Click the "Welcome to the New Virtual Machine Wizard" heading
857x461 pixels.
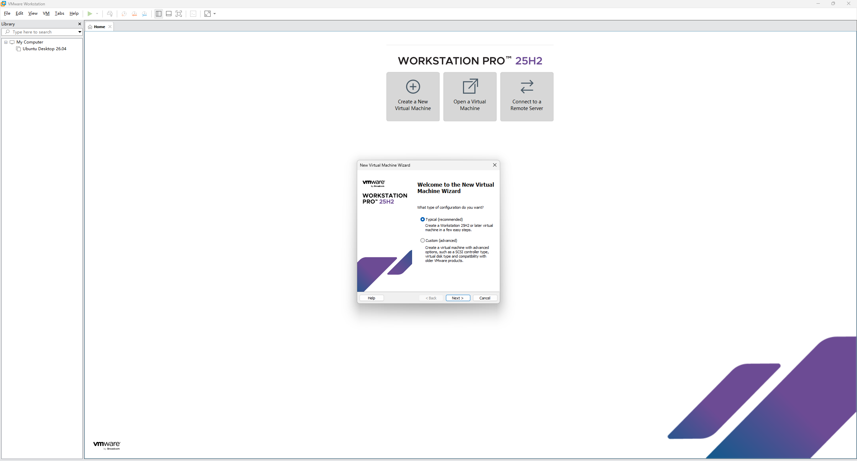point(456,188)
